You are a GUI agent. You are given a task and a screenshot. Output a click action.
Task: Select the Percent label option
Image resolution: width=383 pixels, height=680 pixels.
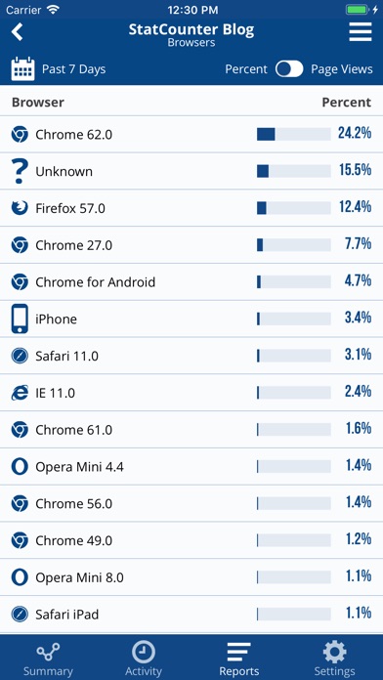(x=246, y=69)
